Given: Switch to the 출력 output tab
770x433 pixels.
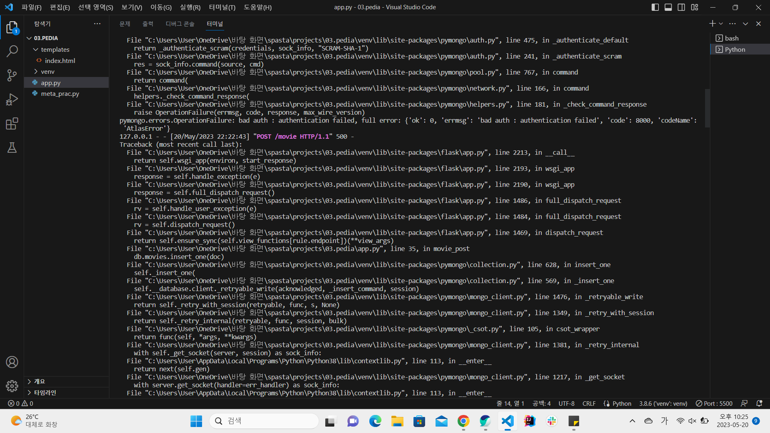Looking at the screenshot, I should pos(148,24).
